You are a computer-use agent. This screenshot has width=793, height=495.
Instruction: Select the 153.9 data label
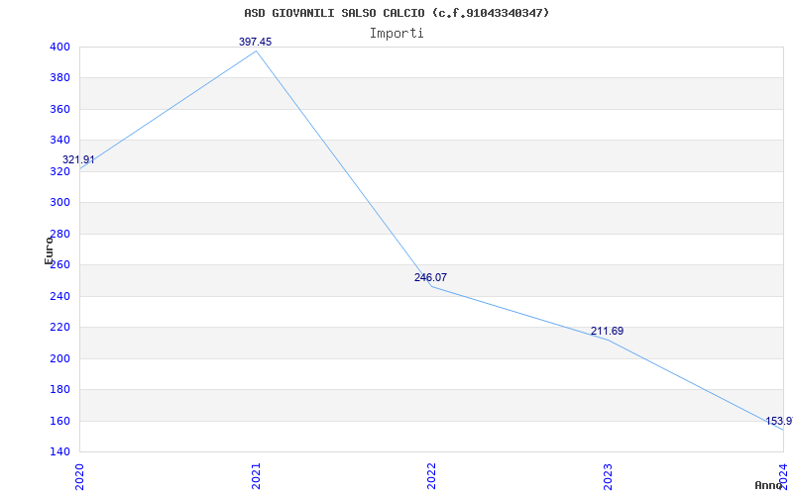(779, 422)
